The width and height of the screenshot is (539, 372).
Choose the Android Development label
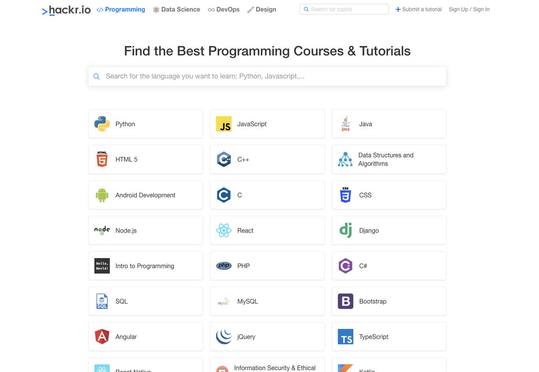146,195
